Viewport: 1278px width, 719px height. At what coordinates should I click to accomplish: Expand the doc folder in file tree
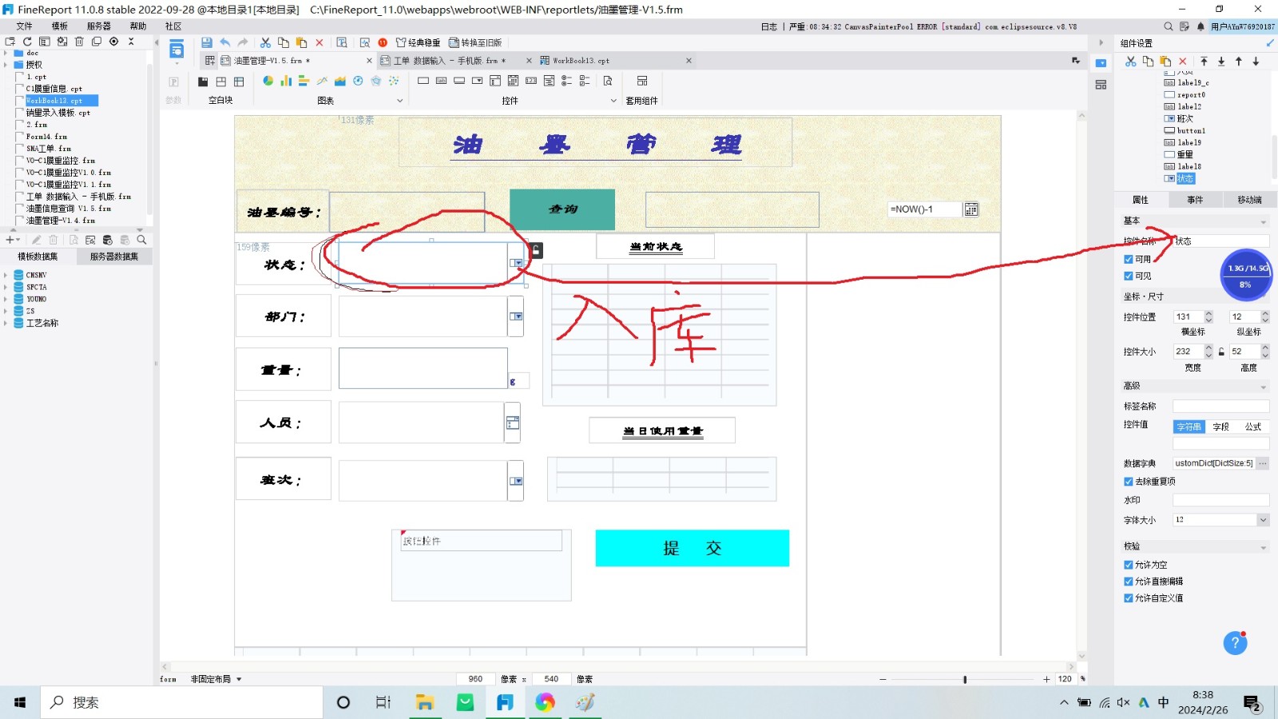[x=6, y=53]
